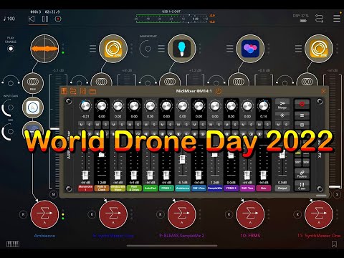Open FRMS channel output node

click(x=250, y=214)
